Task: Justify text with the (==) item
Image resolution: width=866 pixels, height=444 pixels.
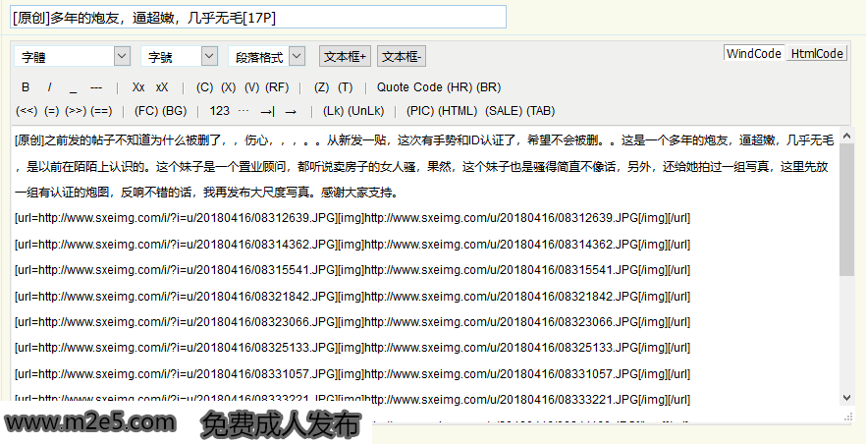Action: (x=101, y=111)
